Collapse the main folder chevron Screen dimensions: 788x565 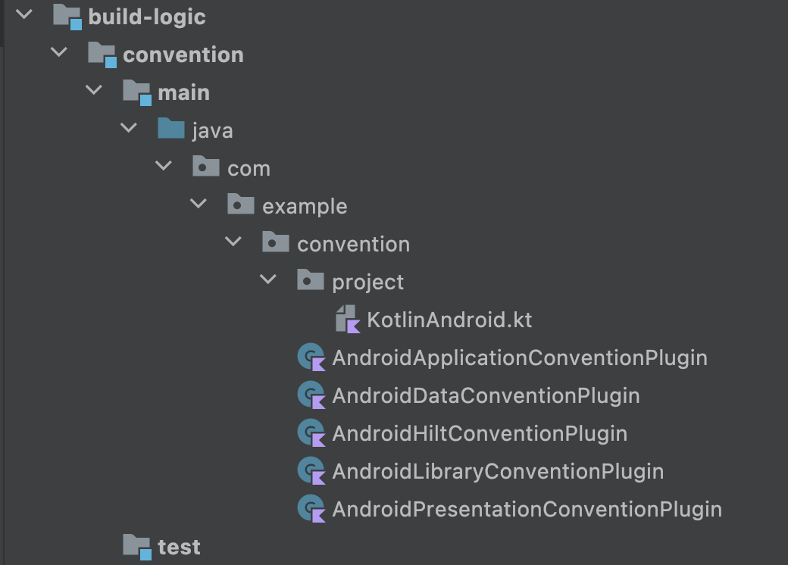point(94,91)
